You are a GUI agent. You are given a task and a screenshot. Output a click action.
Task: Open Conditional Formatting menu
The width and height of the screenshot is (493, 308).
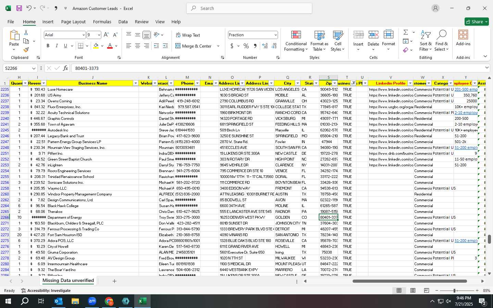point(296,41)
